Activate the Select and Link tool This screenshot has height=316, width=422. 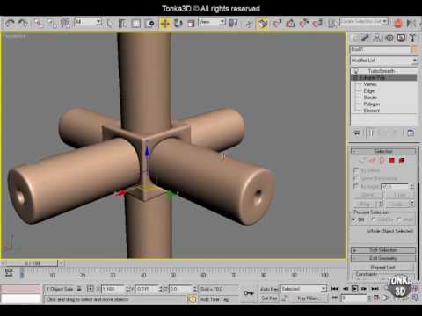39,23
